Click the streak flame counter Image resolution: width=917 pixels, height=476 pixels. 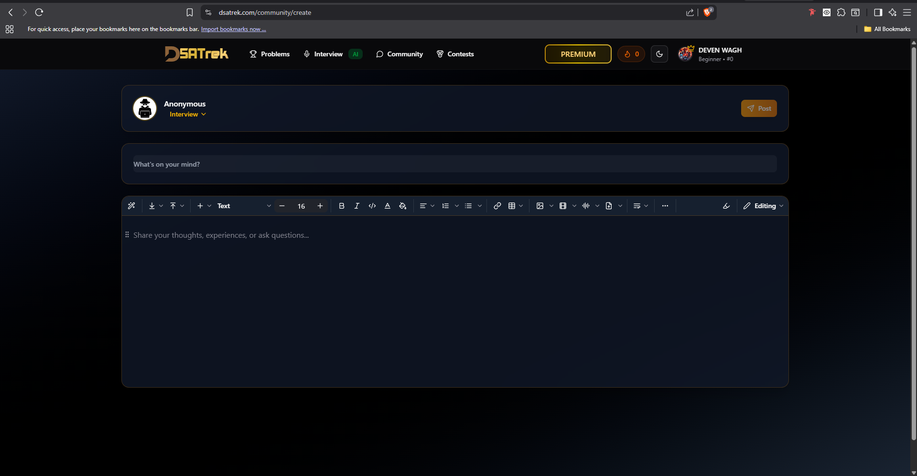tap(631, 54)
